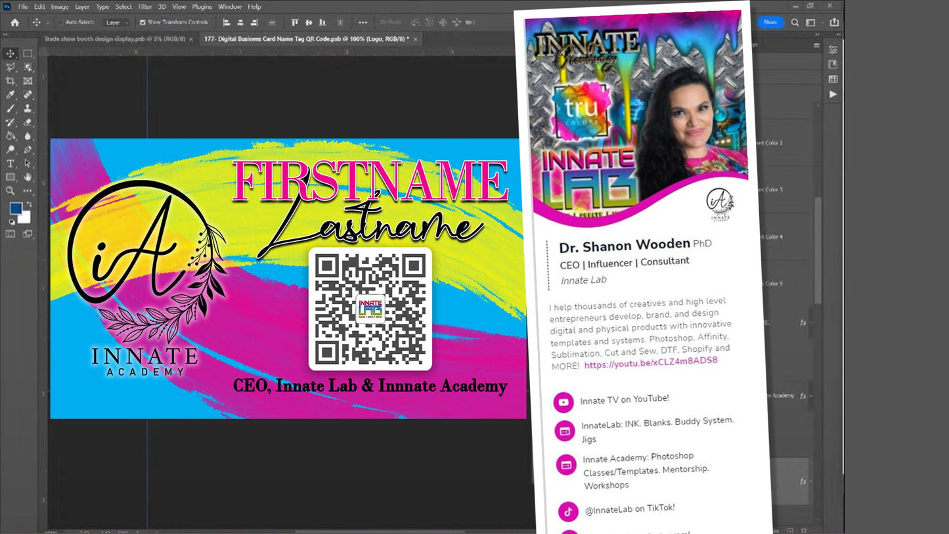This screenshot has height=534, width=949.
Task: Click the FIRSTNAME text on the canvas
Action: point(370,181)
